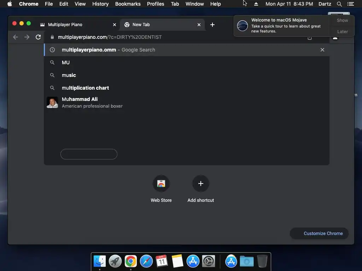Open the View menu
Screen dimensions: 362x271
(x=80, y=4)
